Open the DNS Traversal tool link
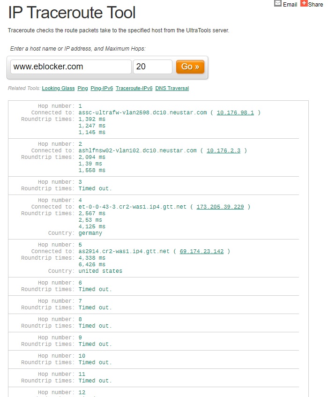 point(172,88)
